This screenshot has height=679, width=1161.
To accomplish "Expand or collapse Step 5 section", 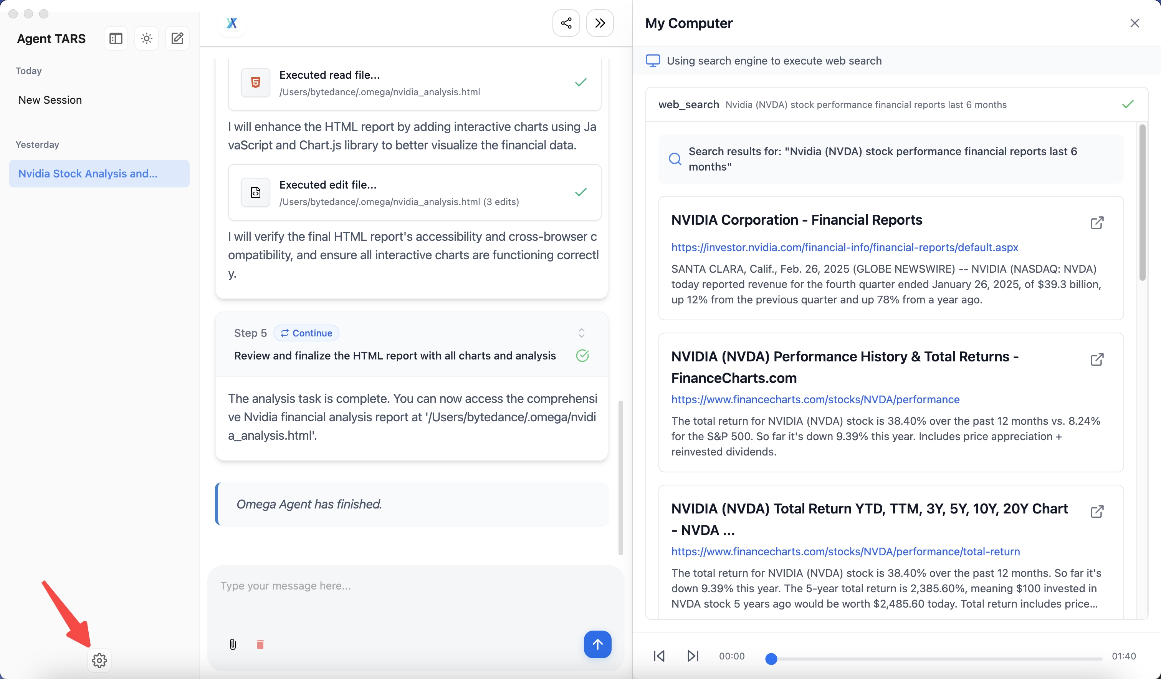I will click(x=581, y=333).
